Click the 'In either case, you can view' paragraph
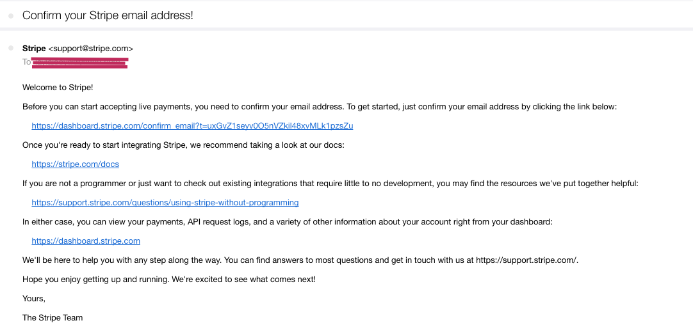This screenshot has height=332, width=693. pos(288,222)
